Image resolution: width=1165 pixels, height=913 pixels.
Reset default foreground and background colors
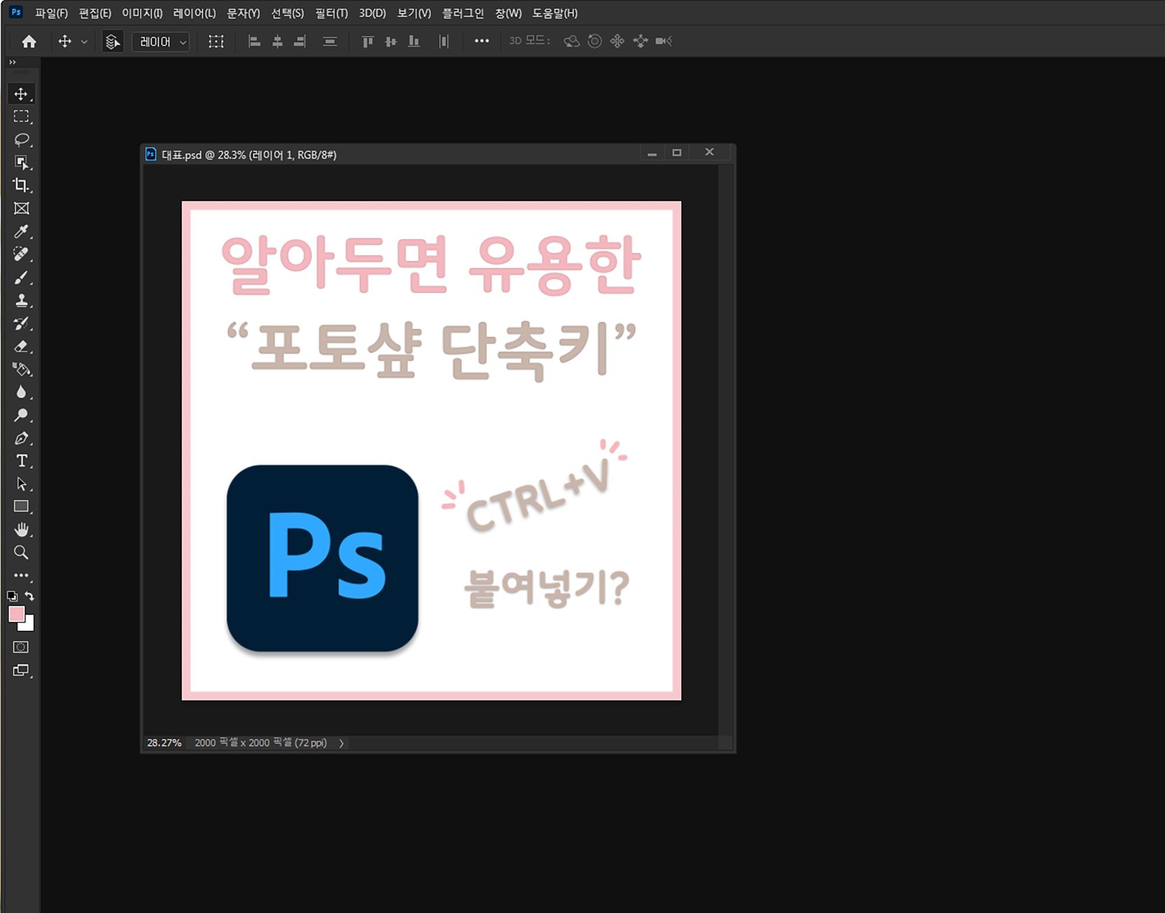(x=12, y=596)
